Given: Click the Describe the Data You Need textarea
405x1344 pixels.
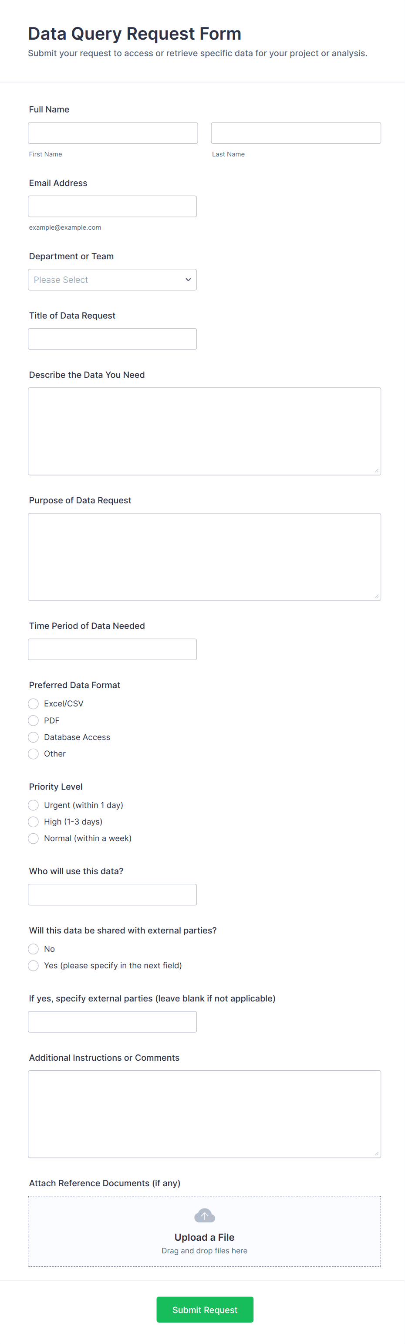Looking at the screenshot, I should (x=204, y=431).
